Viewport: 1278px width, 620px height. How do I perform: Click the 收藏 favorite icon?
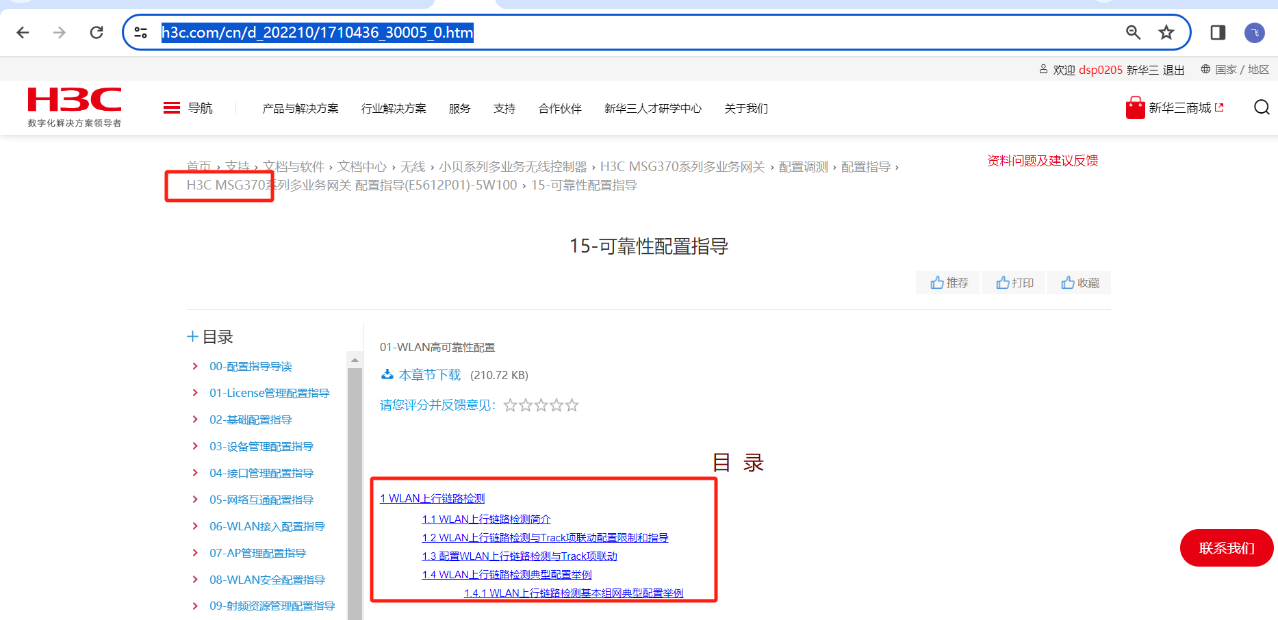click(1068, 283)
